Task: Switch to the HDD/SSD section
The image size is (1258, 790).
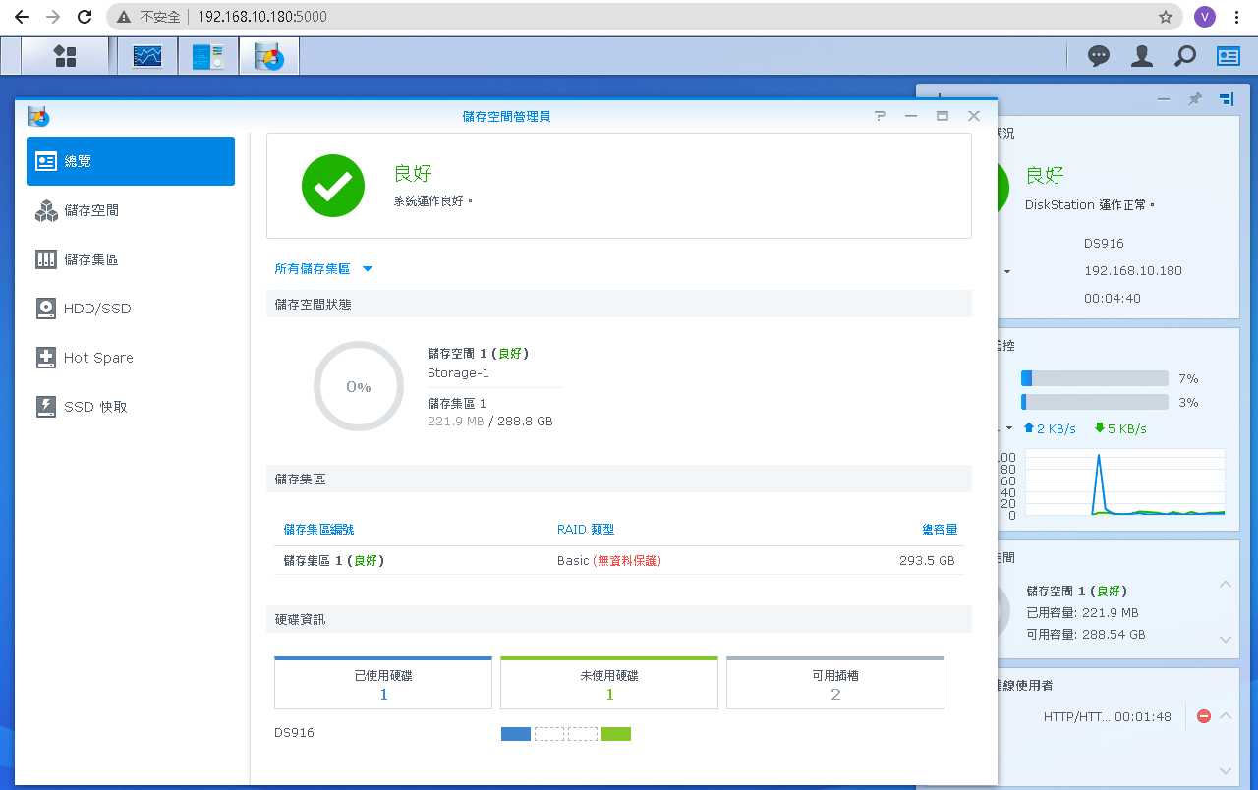Action: click(x=131, y=309)
